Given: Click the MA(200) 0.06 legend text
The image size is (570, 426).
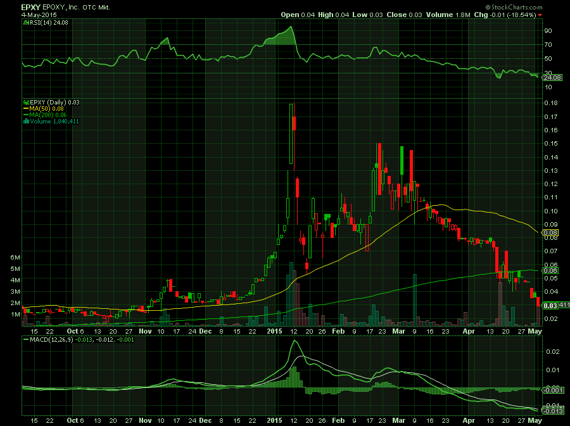Looking at the screenshot, I should pyautogui.click(x=48, y=115).
